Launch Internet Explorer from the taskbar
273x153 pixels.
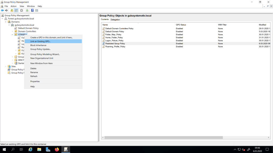pos(30,150)
